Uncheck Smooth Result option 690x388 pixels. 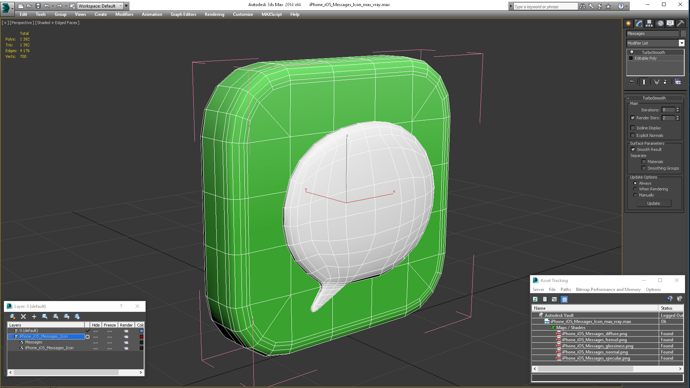point(633,149)
